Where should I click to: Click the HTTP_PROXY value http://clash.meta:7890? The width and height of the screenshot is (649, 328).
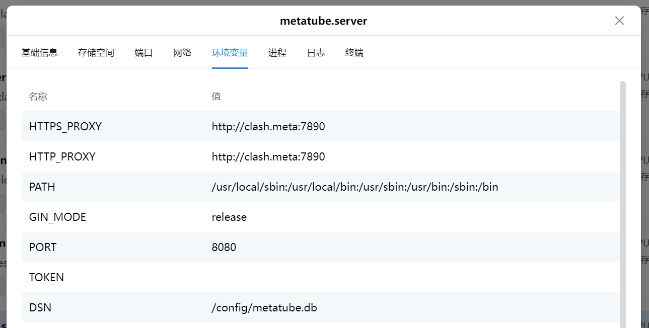(268, 157)
